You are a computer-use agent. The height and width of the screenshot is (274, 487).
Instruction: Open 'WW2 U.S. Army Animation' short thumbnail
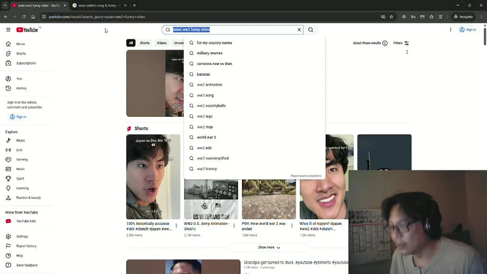point(211,199)
